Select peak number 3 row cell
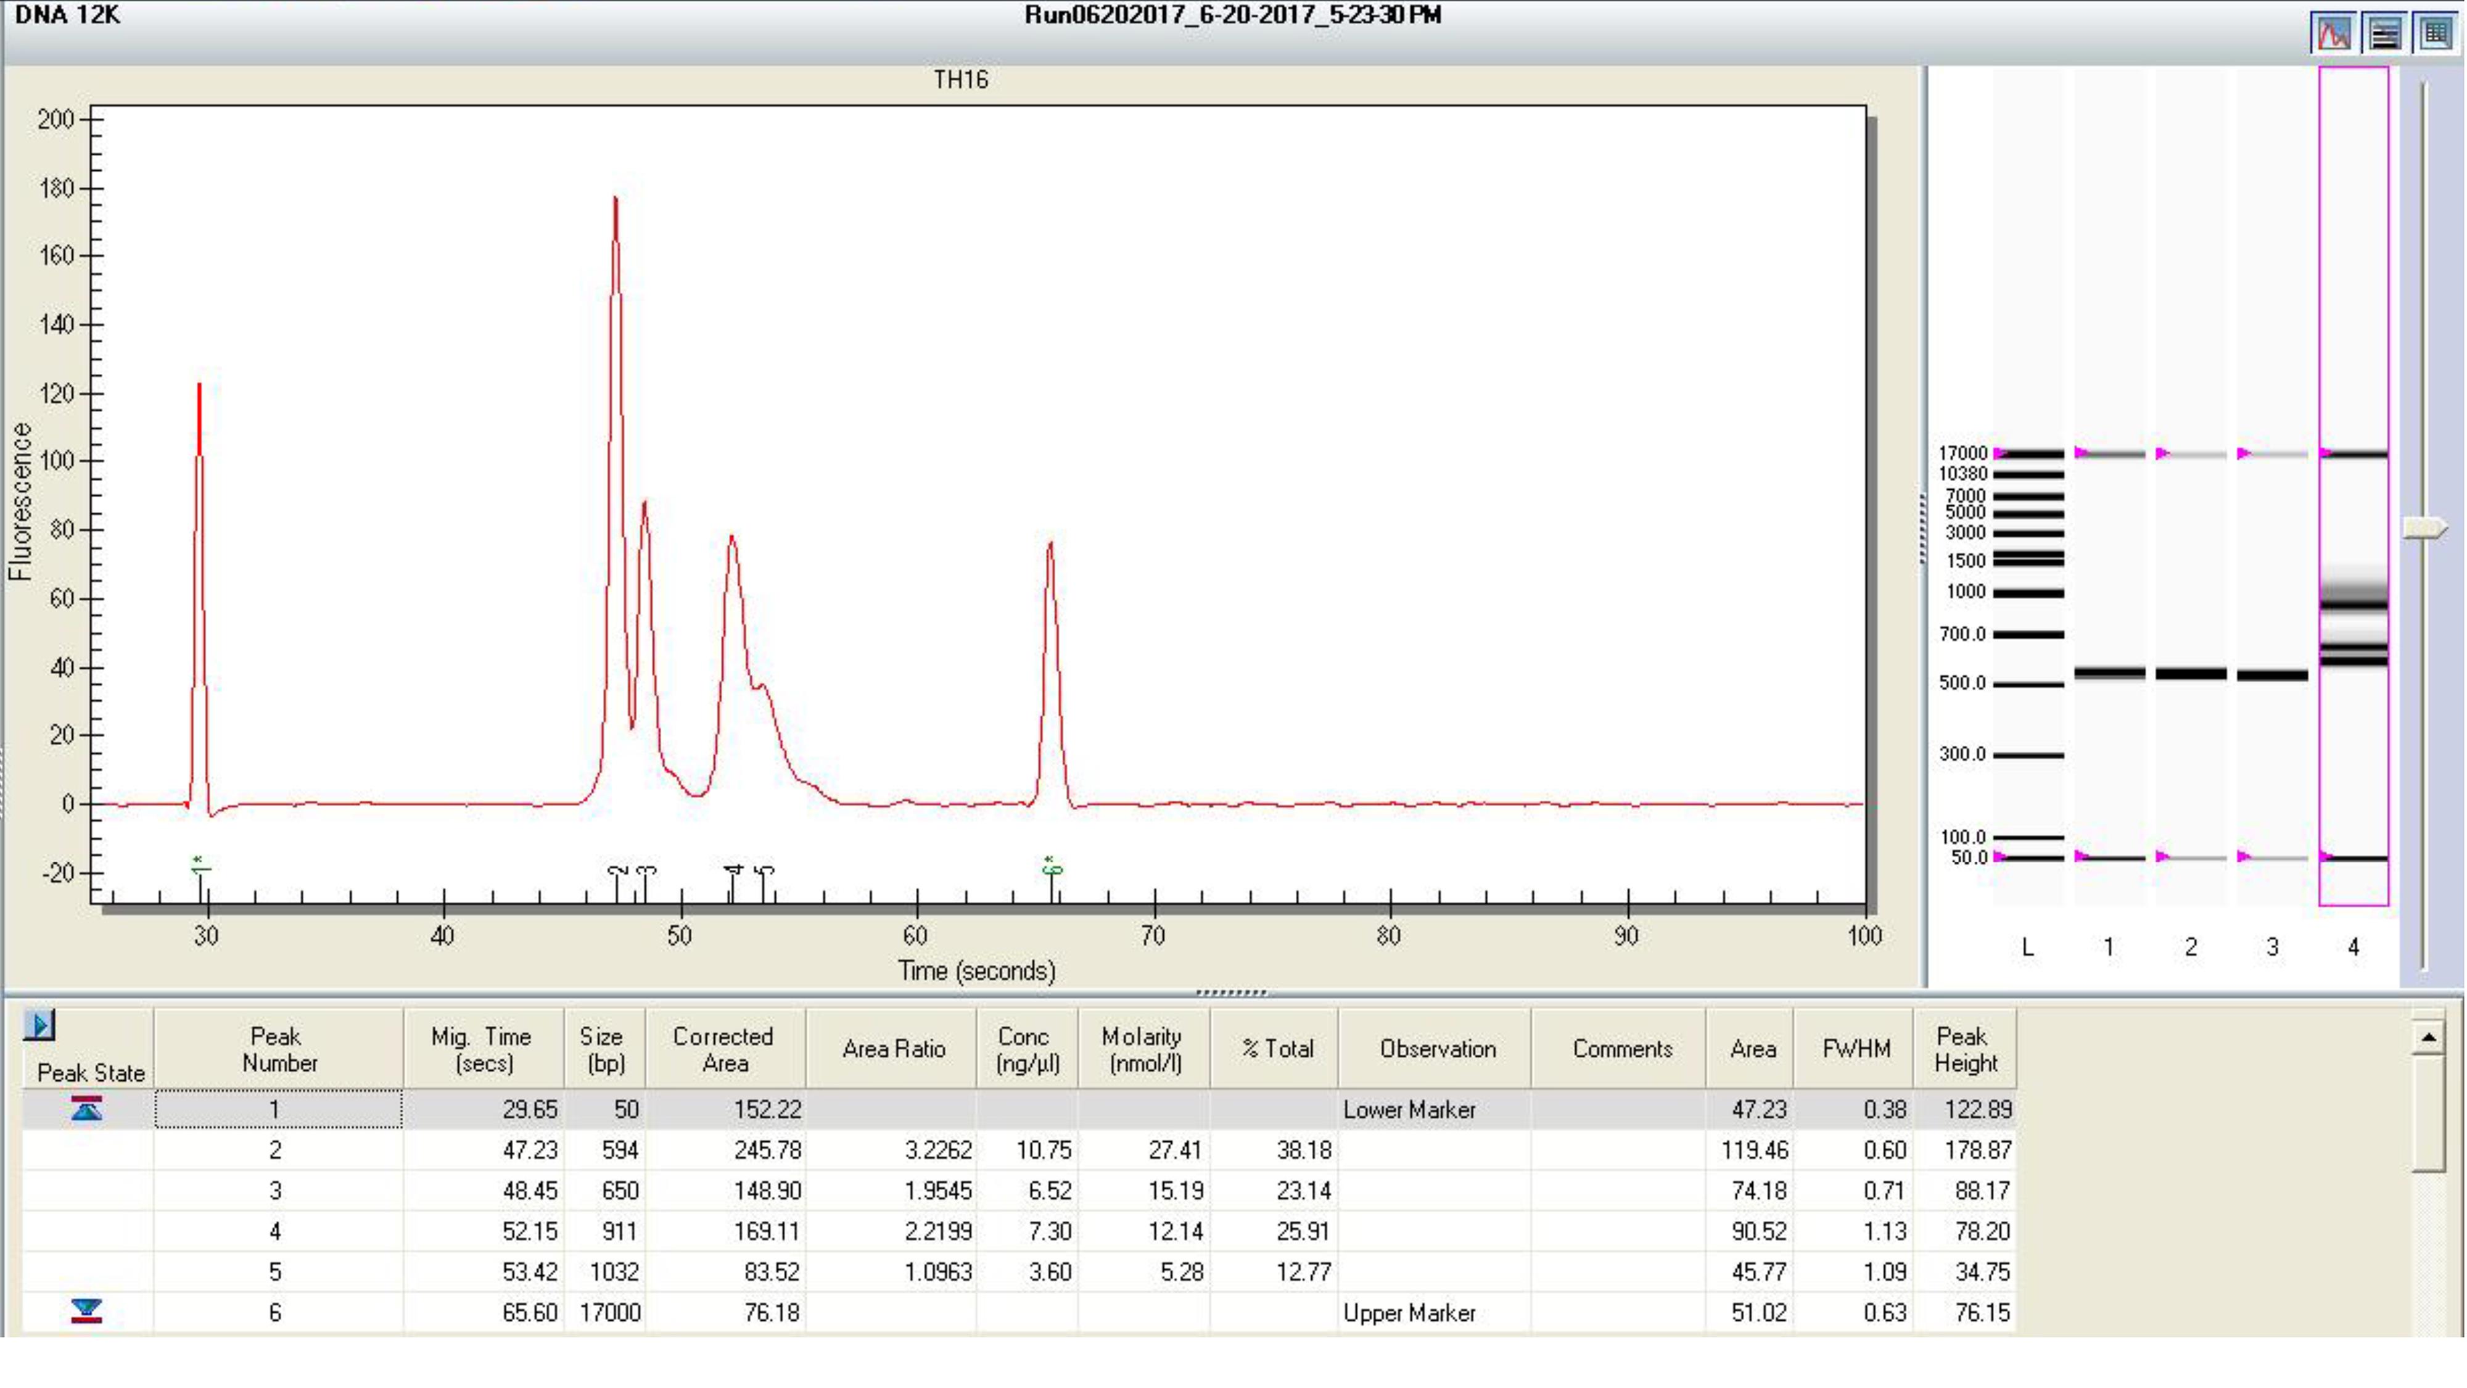The width and height of the screenshot is (2467, 1388). [278, 1191]
